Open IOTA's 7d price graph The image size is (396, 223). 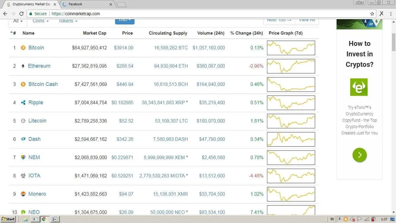(x=291, y=176)
